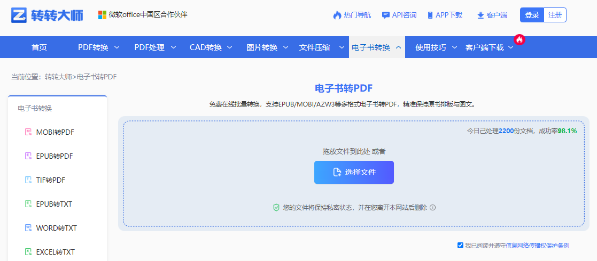
Task: Click 转转大师 in the breadcrumb
Action: (58, 77)
